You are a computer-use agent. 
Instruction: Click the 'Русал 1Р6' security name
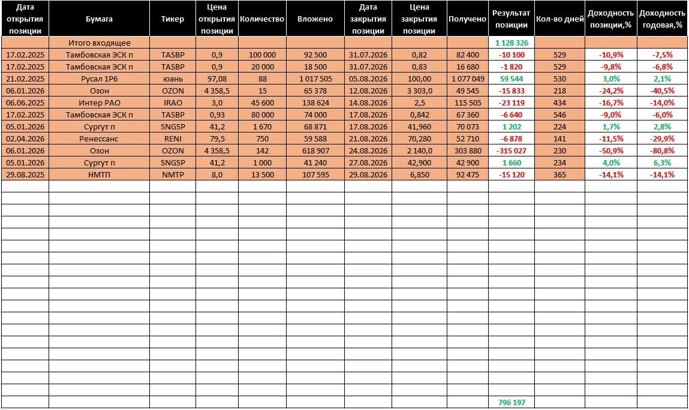point(100,79)
